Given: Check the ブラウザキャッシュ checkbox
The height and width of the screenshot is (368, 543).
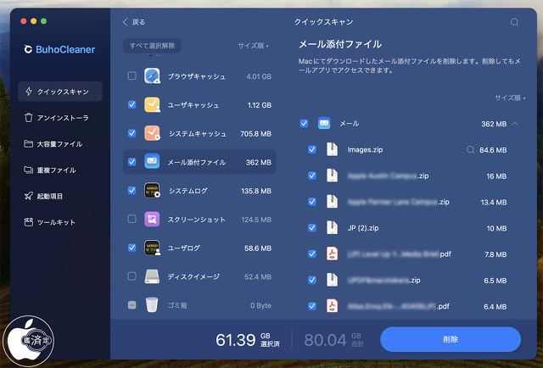Looking at the screenshot, I should tap(132, 75).
